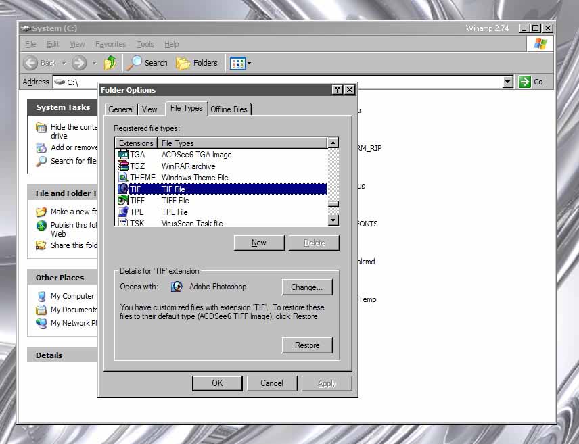The image size is (579, 444).
Task: Sort by the Extensions column header
Action: pos(136,143)
